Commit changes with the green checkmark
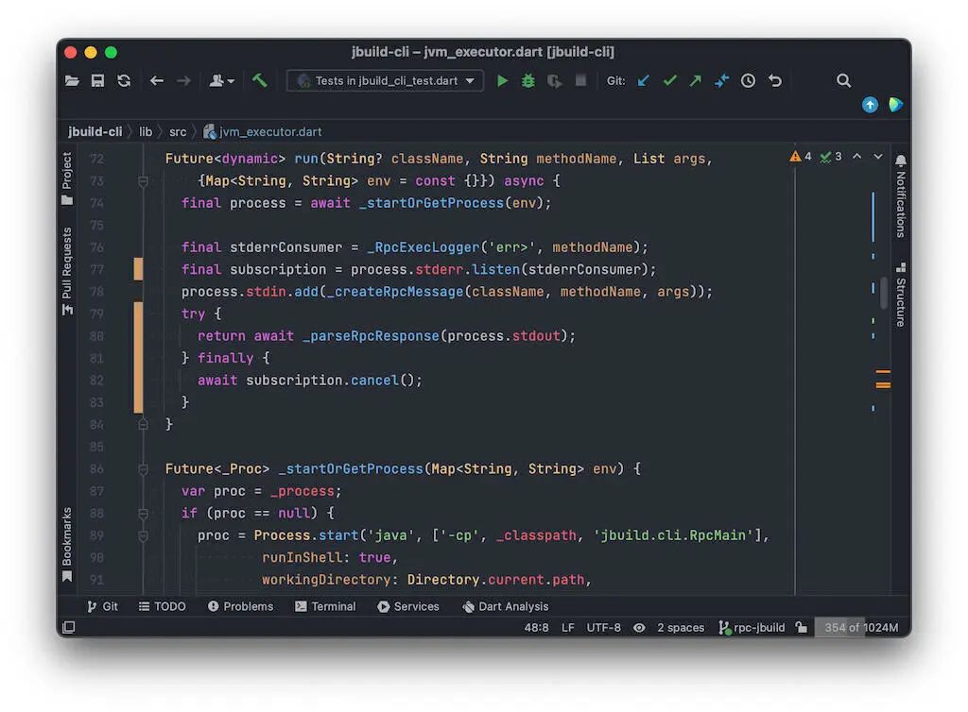Viewport: 968px width, 712px height. pyautogui.click(x=670, y=80)
